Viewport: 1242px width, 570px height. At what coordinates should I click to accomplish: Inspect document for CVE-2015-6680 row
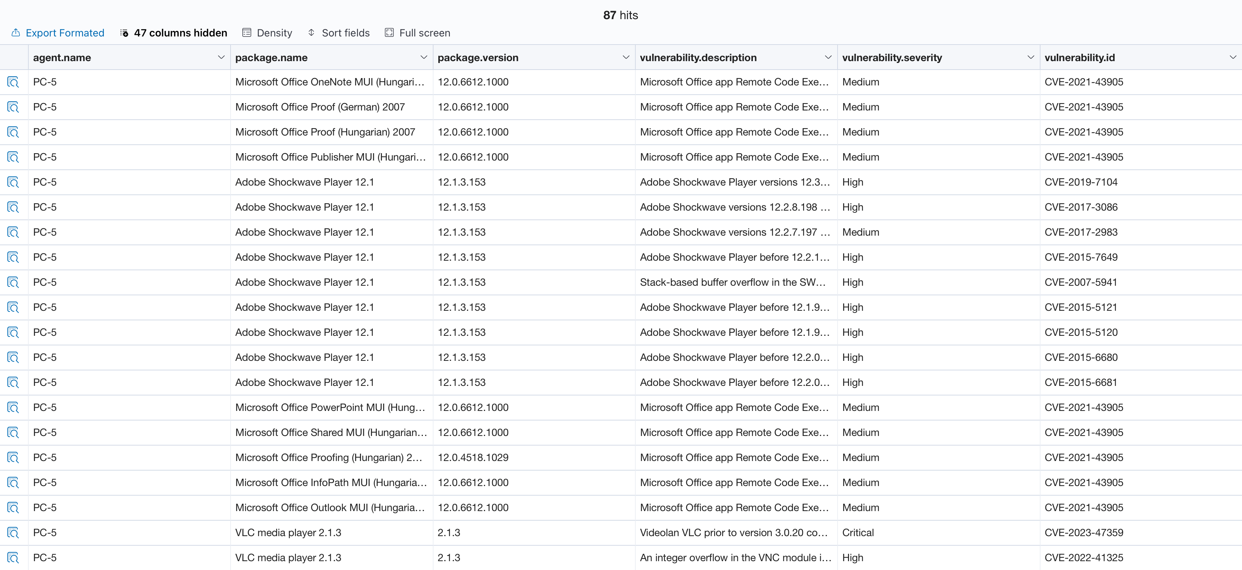click(x=13, y=358)
